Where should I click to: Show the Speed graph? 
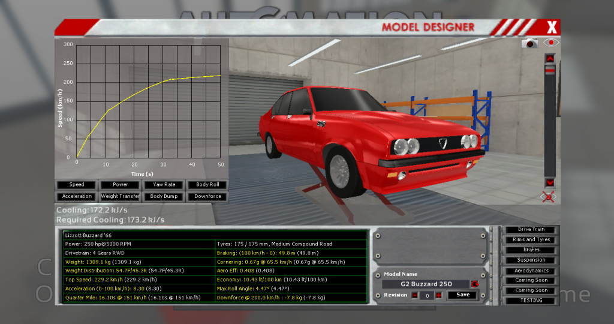point(77,185)
